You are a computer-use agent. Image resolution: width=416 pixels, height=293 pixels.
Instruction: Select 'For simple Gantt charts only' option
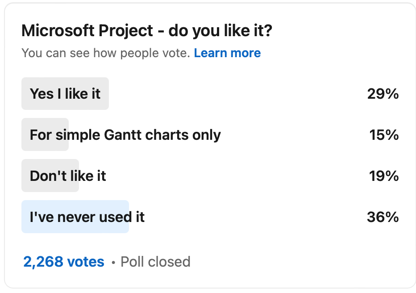click(125, 134)
